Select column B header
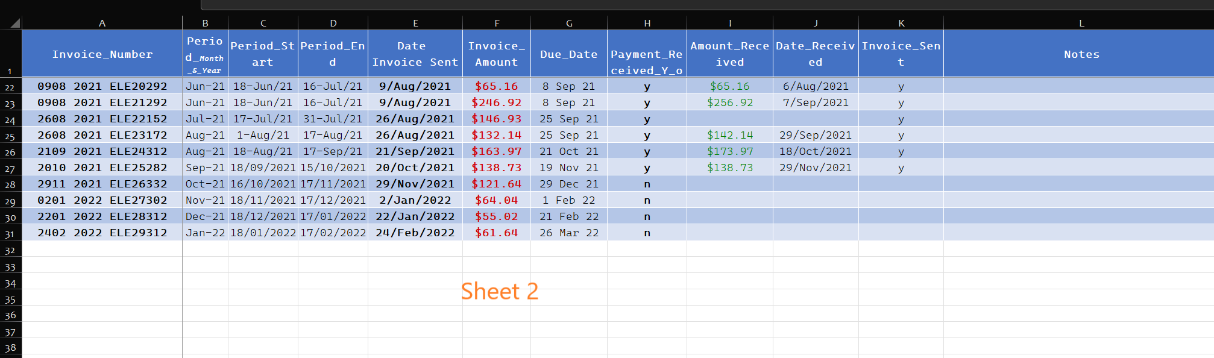This screenshot has height=358, width=1214. [205, 24]
